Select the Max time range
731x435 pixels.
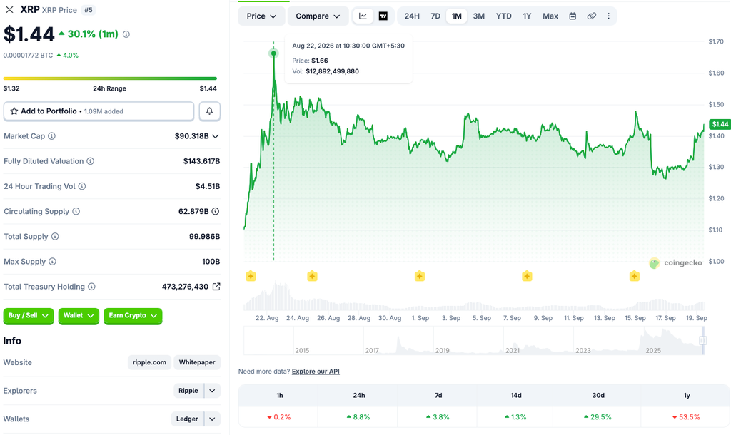[550, 16]
